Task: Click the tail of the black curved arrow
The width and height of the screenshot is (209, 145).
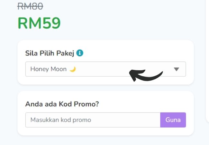Action: coord(158,76)
